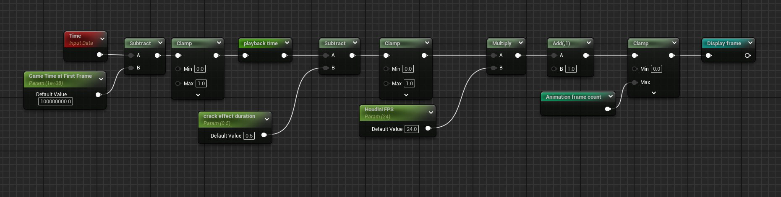Click input pin A on second Subtract node
The height and width of the screenshot is (197, 781).
click(x=326, y=55)
